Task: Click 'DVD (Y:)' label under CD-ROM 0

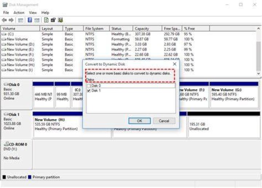Action: (10, 149)
